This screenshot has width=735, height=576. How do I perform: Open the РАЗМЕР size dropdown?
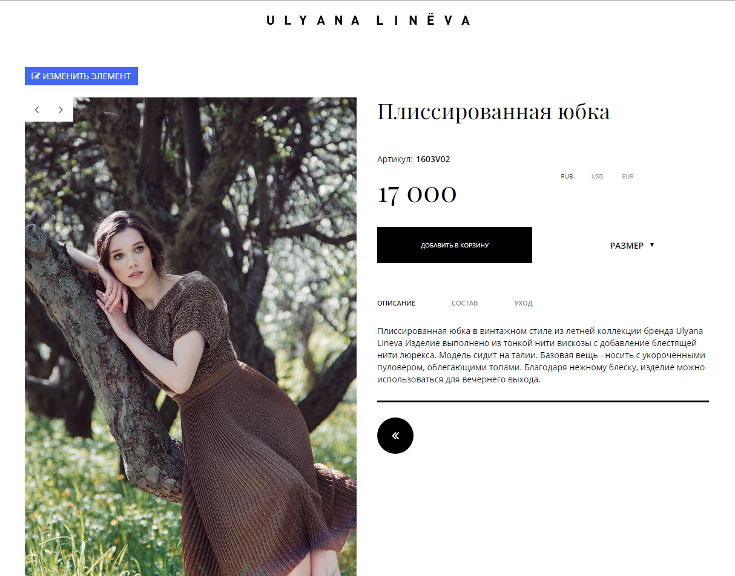click(632, 246)
